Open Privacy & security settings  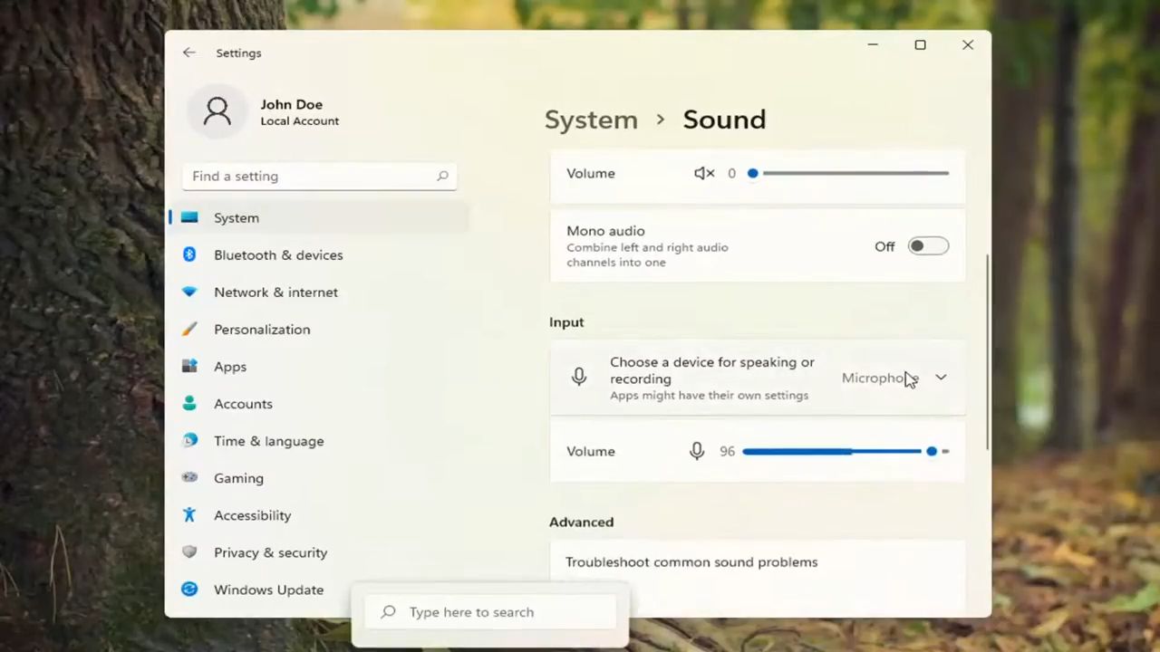(x=270, y=552)
